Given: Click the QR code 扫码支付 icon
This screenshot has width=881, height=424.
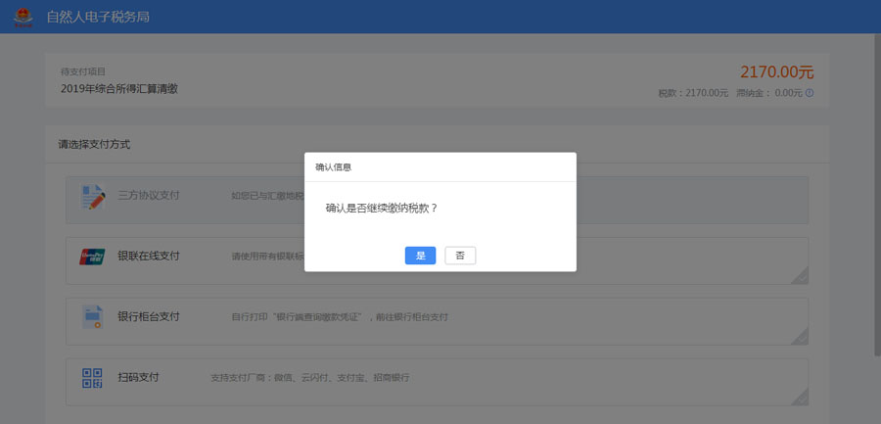Looking at the screenshot, I should pyautogui.click(x=93, y=378).
